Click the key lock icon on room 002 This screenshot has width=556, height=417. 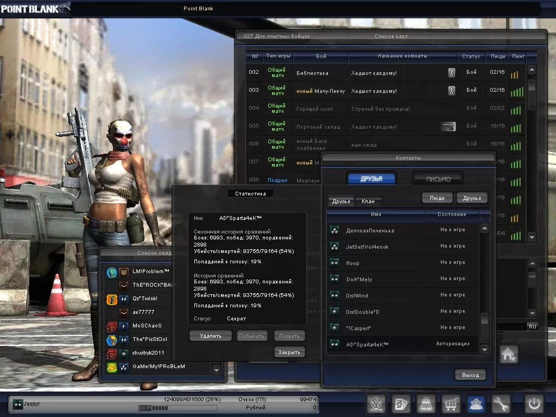click(x=451, y=73)
